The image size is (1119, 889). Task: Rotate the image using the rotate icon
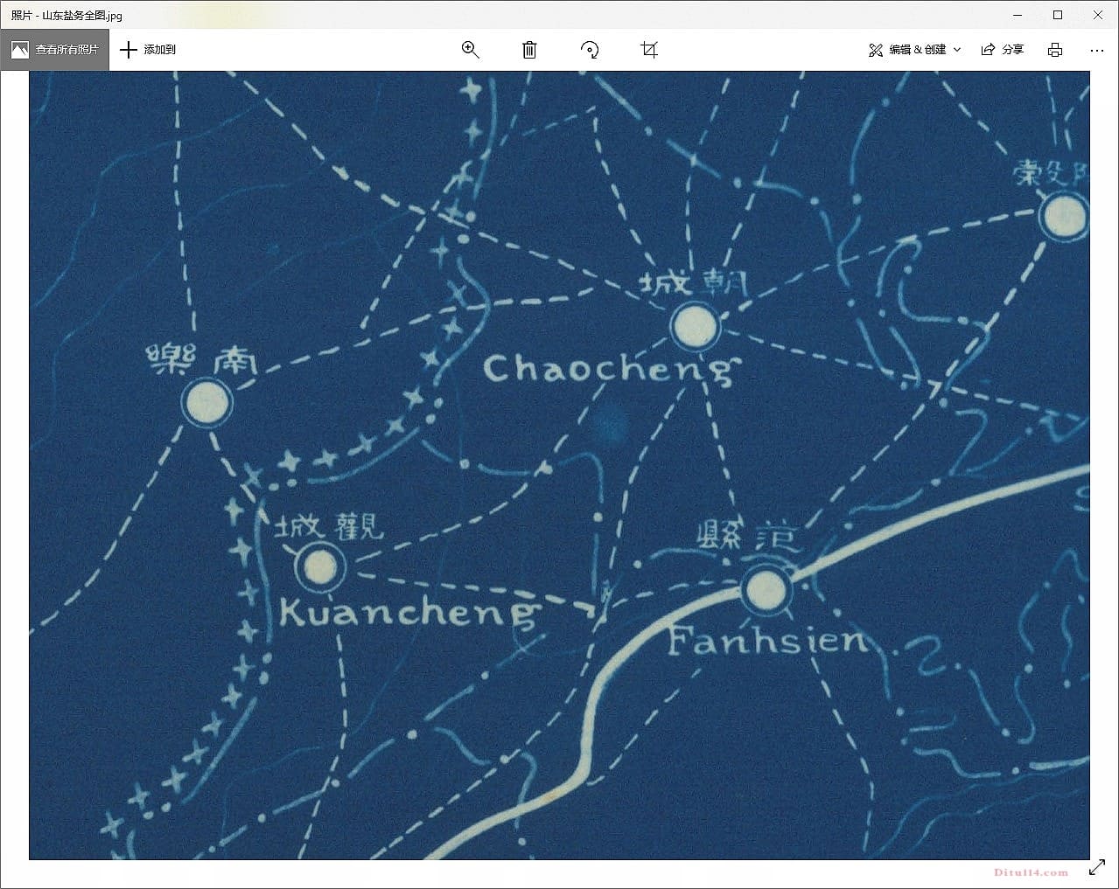coord(590,50)
